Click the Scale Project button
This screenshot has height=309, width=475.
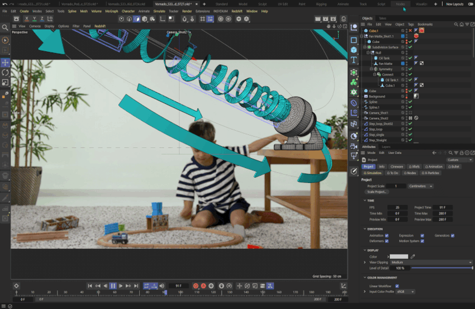click(376, 192)
